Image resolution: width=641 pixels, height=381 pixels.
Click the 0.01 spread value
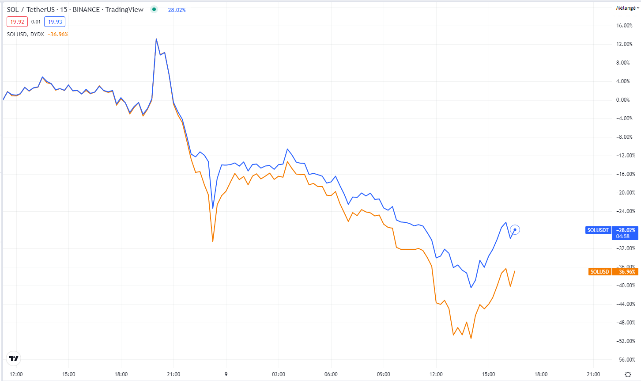pos(36,22)
